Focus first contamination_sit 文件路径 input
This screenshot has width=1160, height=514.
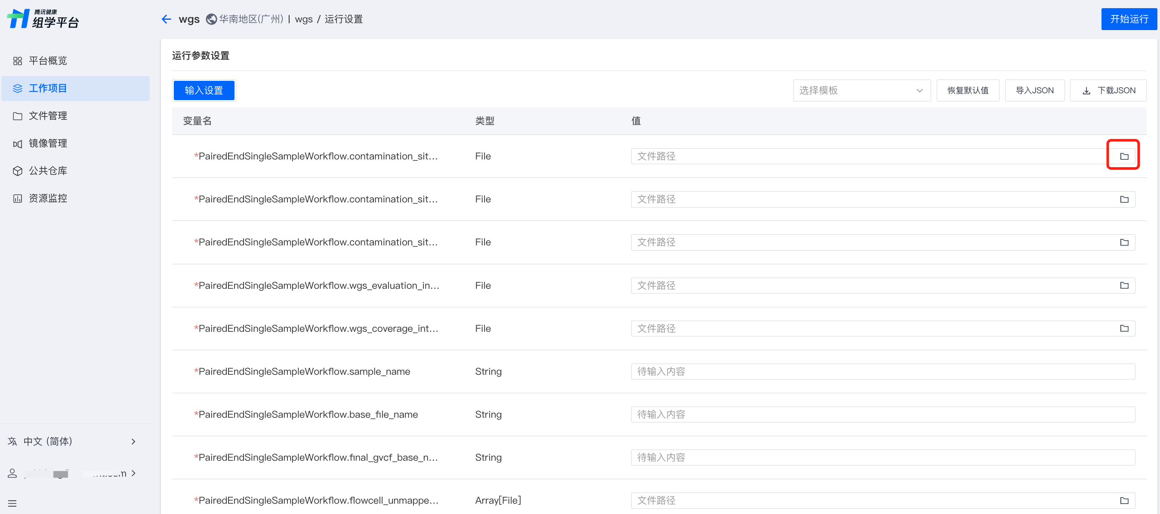(882, 156)
